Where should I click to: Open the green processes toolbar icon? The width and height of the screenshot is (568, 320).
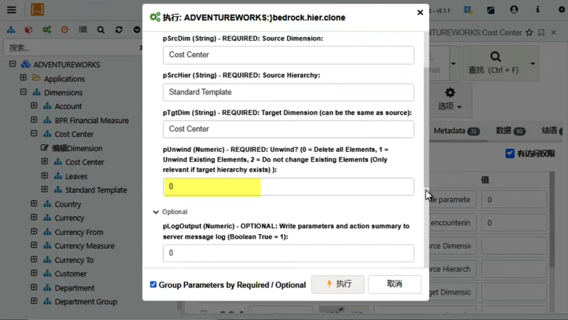[47, 29]
